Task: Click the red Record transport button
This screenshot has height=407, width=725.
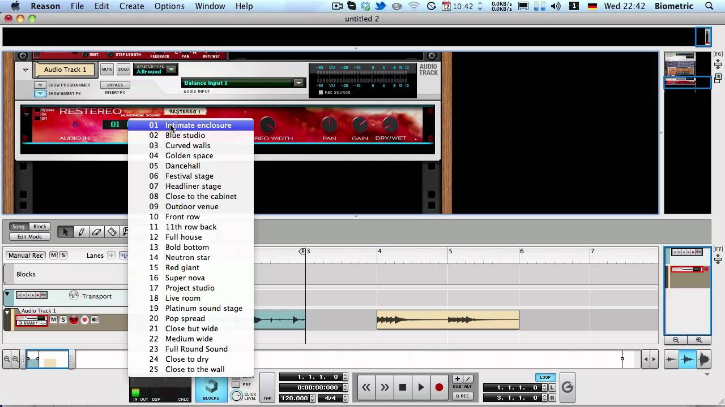Action: tap(439, 387)
